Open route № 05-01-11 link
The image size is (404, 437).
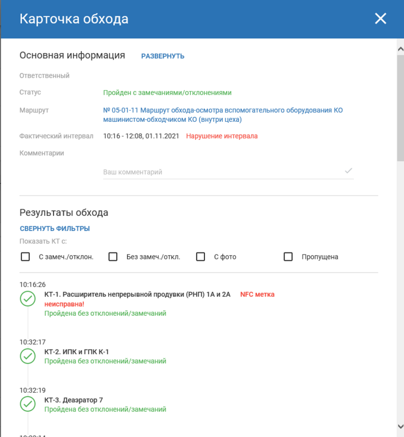tap(223, 115)
